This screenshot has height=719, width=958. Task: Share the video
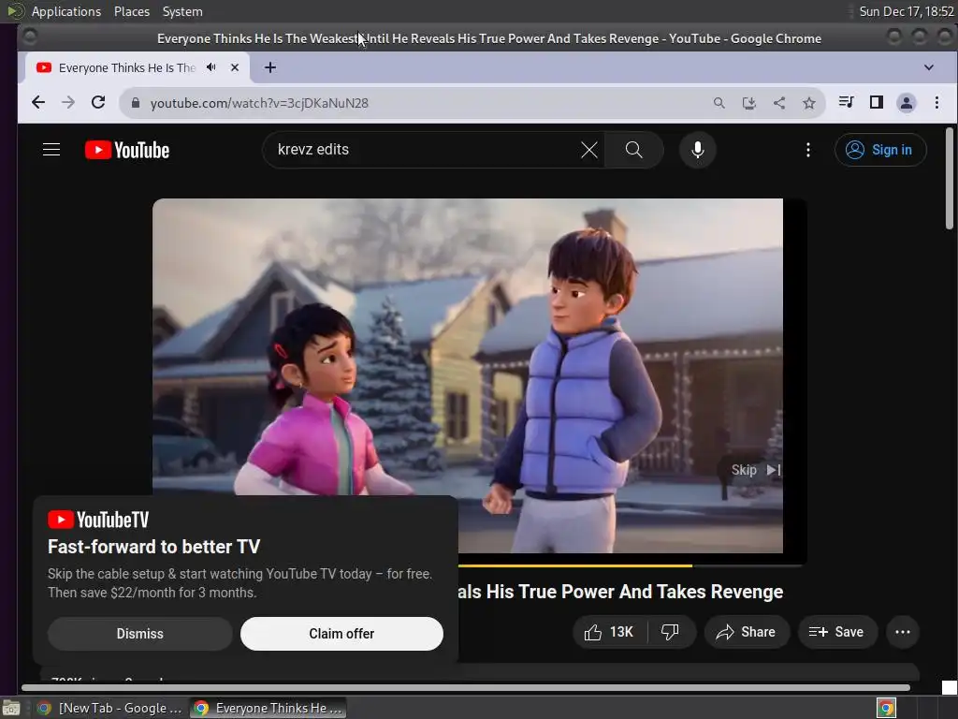(747, 632)
